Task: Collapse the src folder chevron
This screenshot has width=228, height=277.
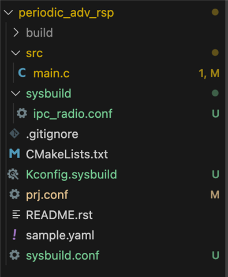Action: pyautogui.click(x=16, y=53)
